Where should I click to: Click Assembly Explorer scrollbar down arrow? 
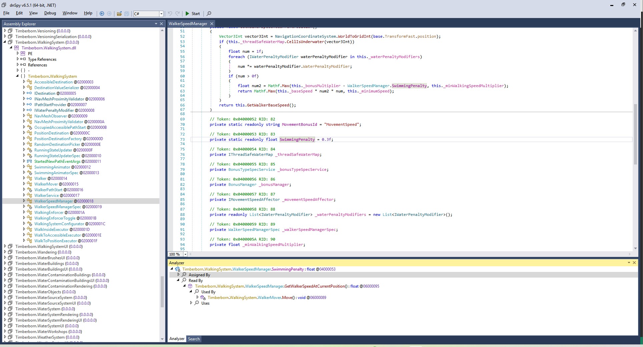coord(162,339)
